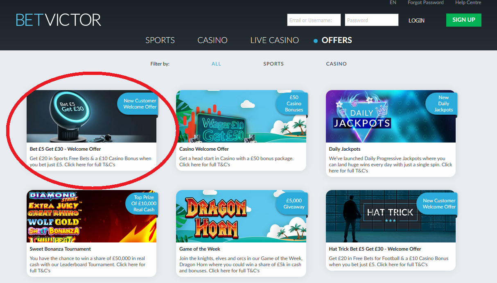The image size is (497, 283).
Task: Click 'Get £20 in Free Bets for Football' text
Action: click(x=389, y=261)
